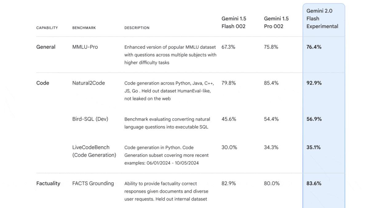Image resolution: width=369 pixels, height=208 pixels.
Task: Click the Code capability row label
Action: [x=43, y=83]
